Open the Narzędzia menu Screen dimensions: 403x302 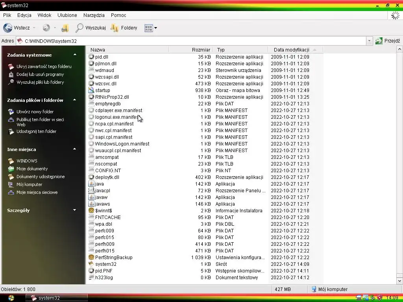point(94,15)
